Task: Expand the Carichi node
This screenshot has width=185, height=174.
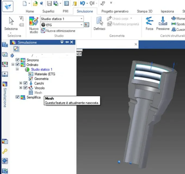Action: pyautogui.click(x=21, y=83)
